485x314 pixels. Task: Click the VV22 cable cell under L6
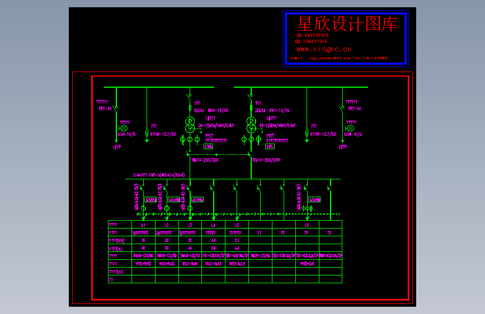coord(307,264)
